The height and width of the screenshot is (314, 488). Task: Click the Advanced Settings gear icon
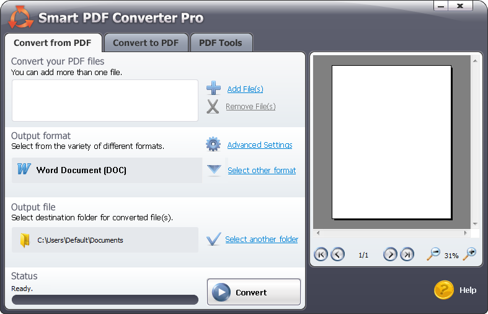coord(213,145)
